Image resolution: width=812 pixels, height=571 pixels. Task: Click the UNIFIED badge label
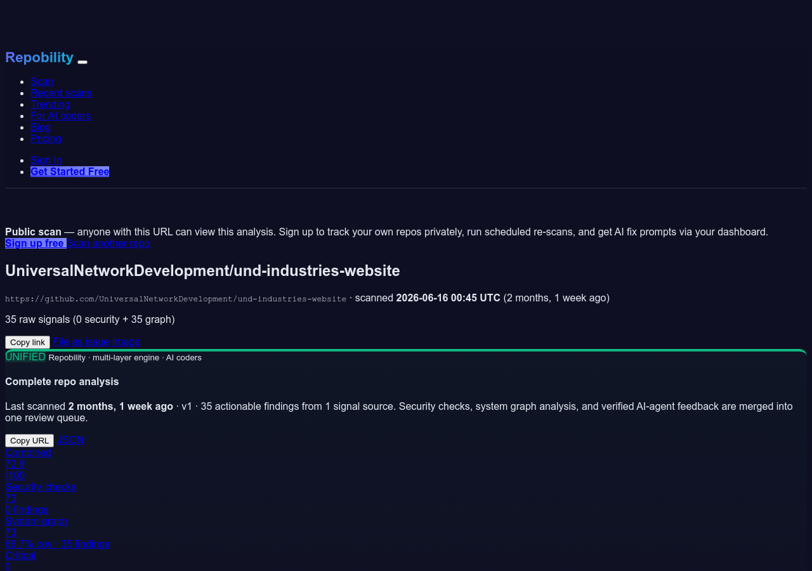click(x=25, y=357)
